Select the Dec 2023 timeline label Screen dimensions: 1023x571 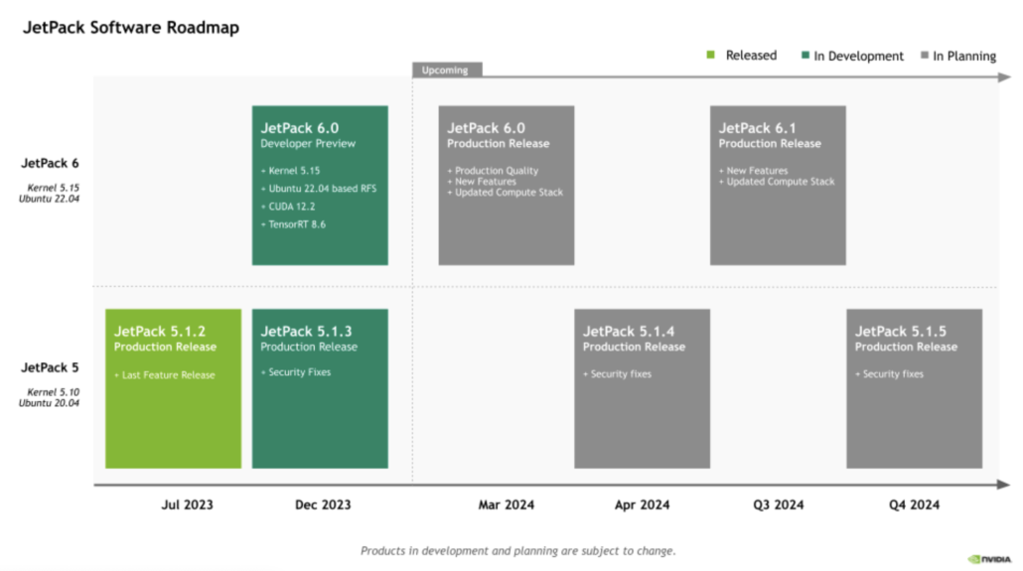click(323, 505)
